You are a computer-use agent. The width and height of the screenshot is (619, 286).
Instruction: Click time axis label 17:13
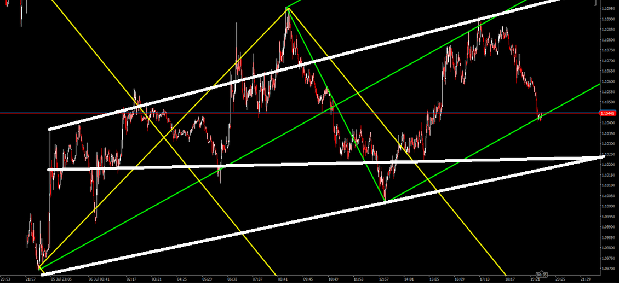[485, 279]
